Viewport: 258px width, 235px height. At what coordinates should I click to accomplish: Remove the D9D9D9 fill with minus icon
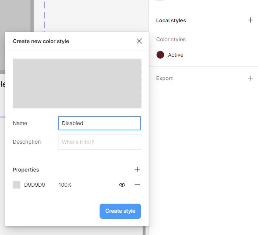[137, 184]
